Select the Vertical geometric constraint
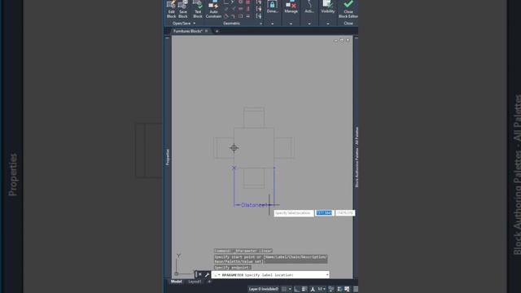The height and width of the screenshot is (293, 521). pyautogui.click(x=247, y=9)
